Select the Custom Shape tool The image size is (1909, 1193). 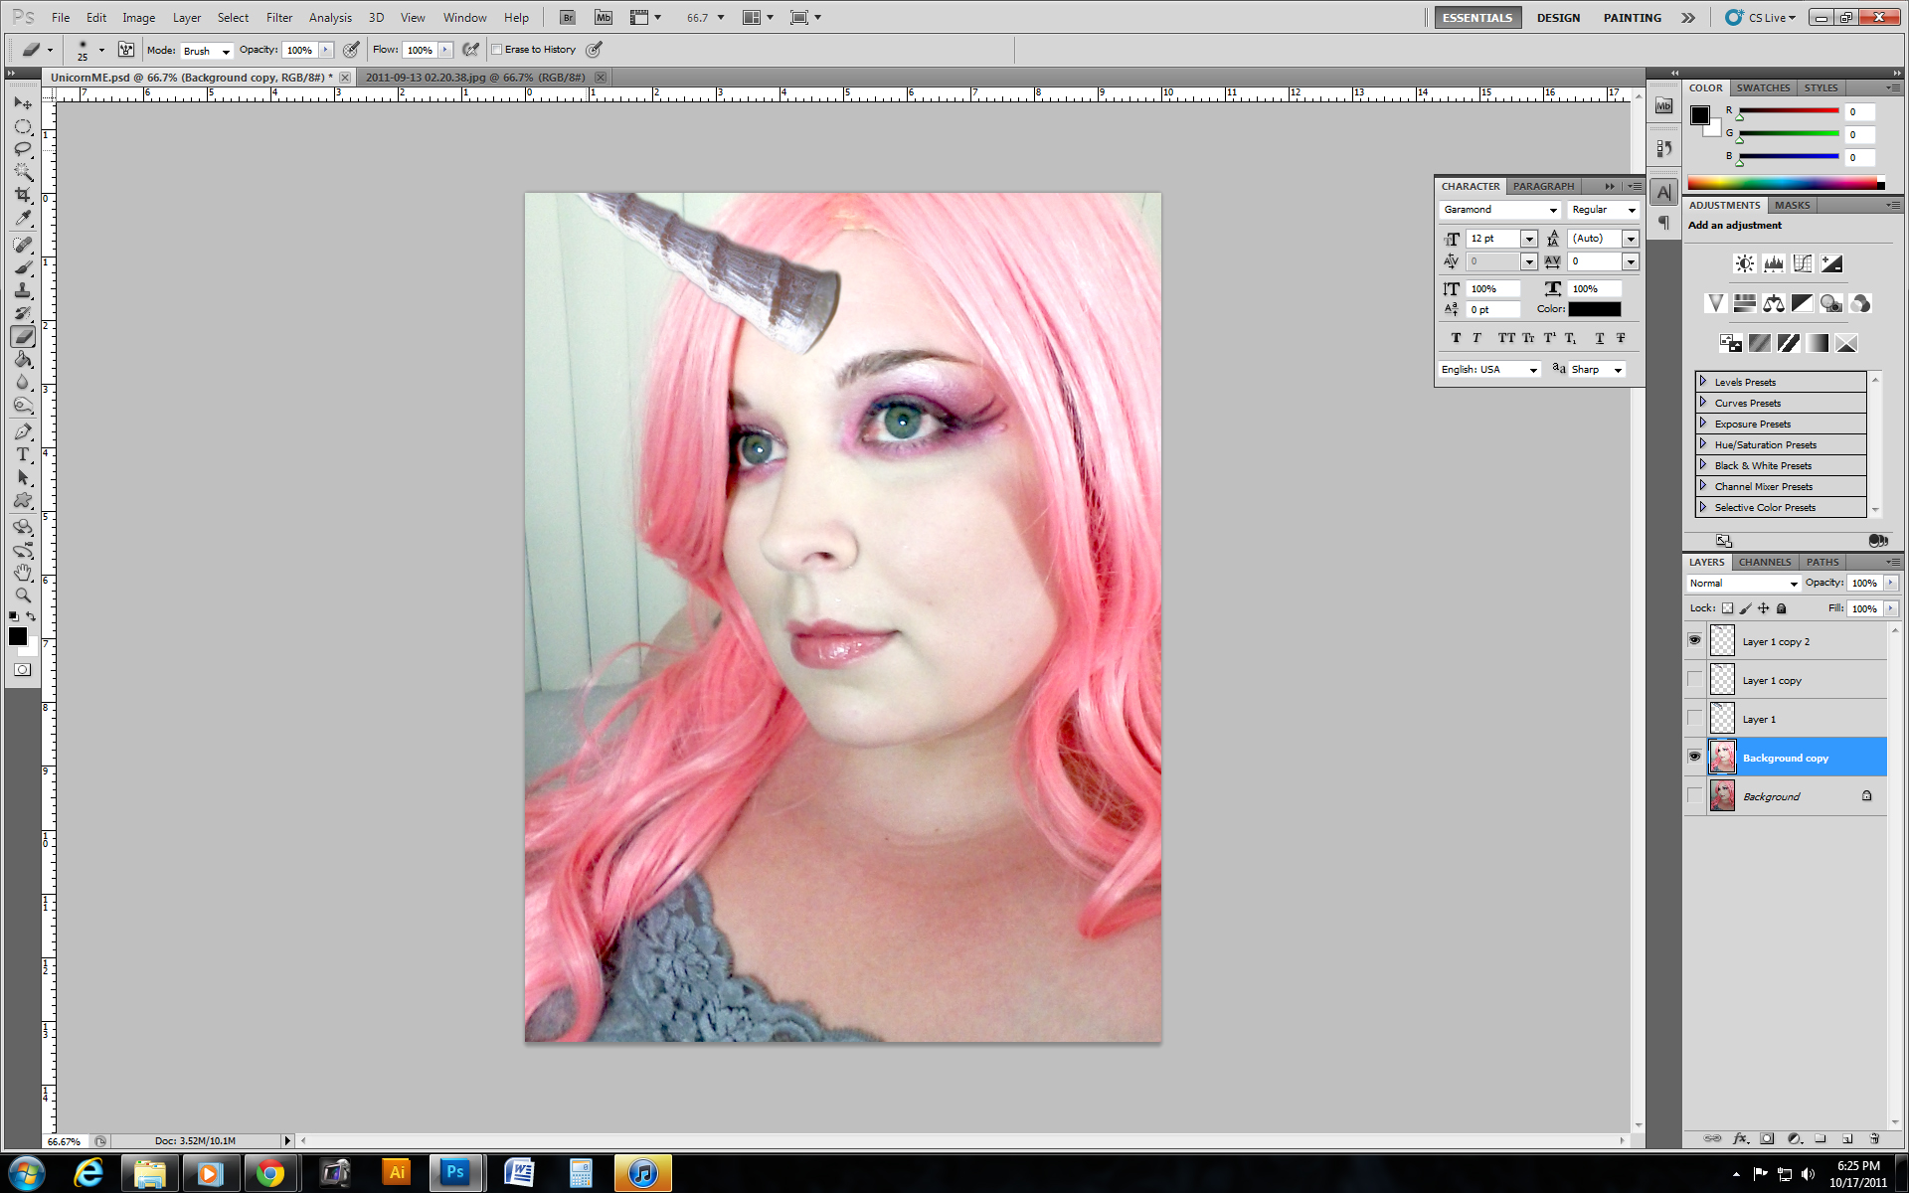coord(23,500)
